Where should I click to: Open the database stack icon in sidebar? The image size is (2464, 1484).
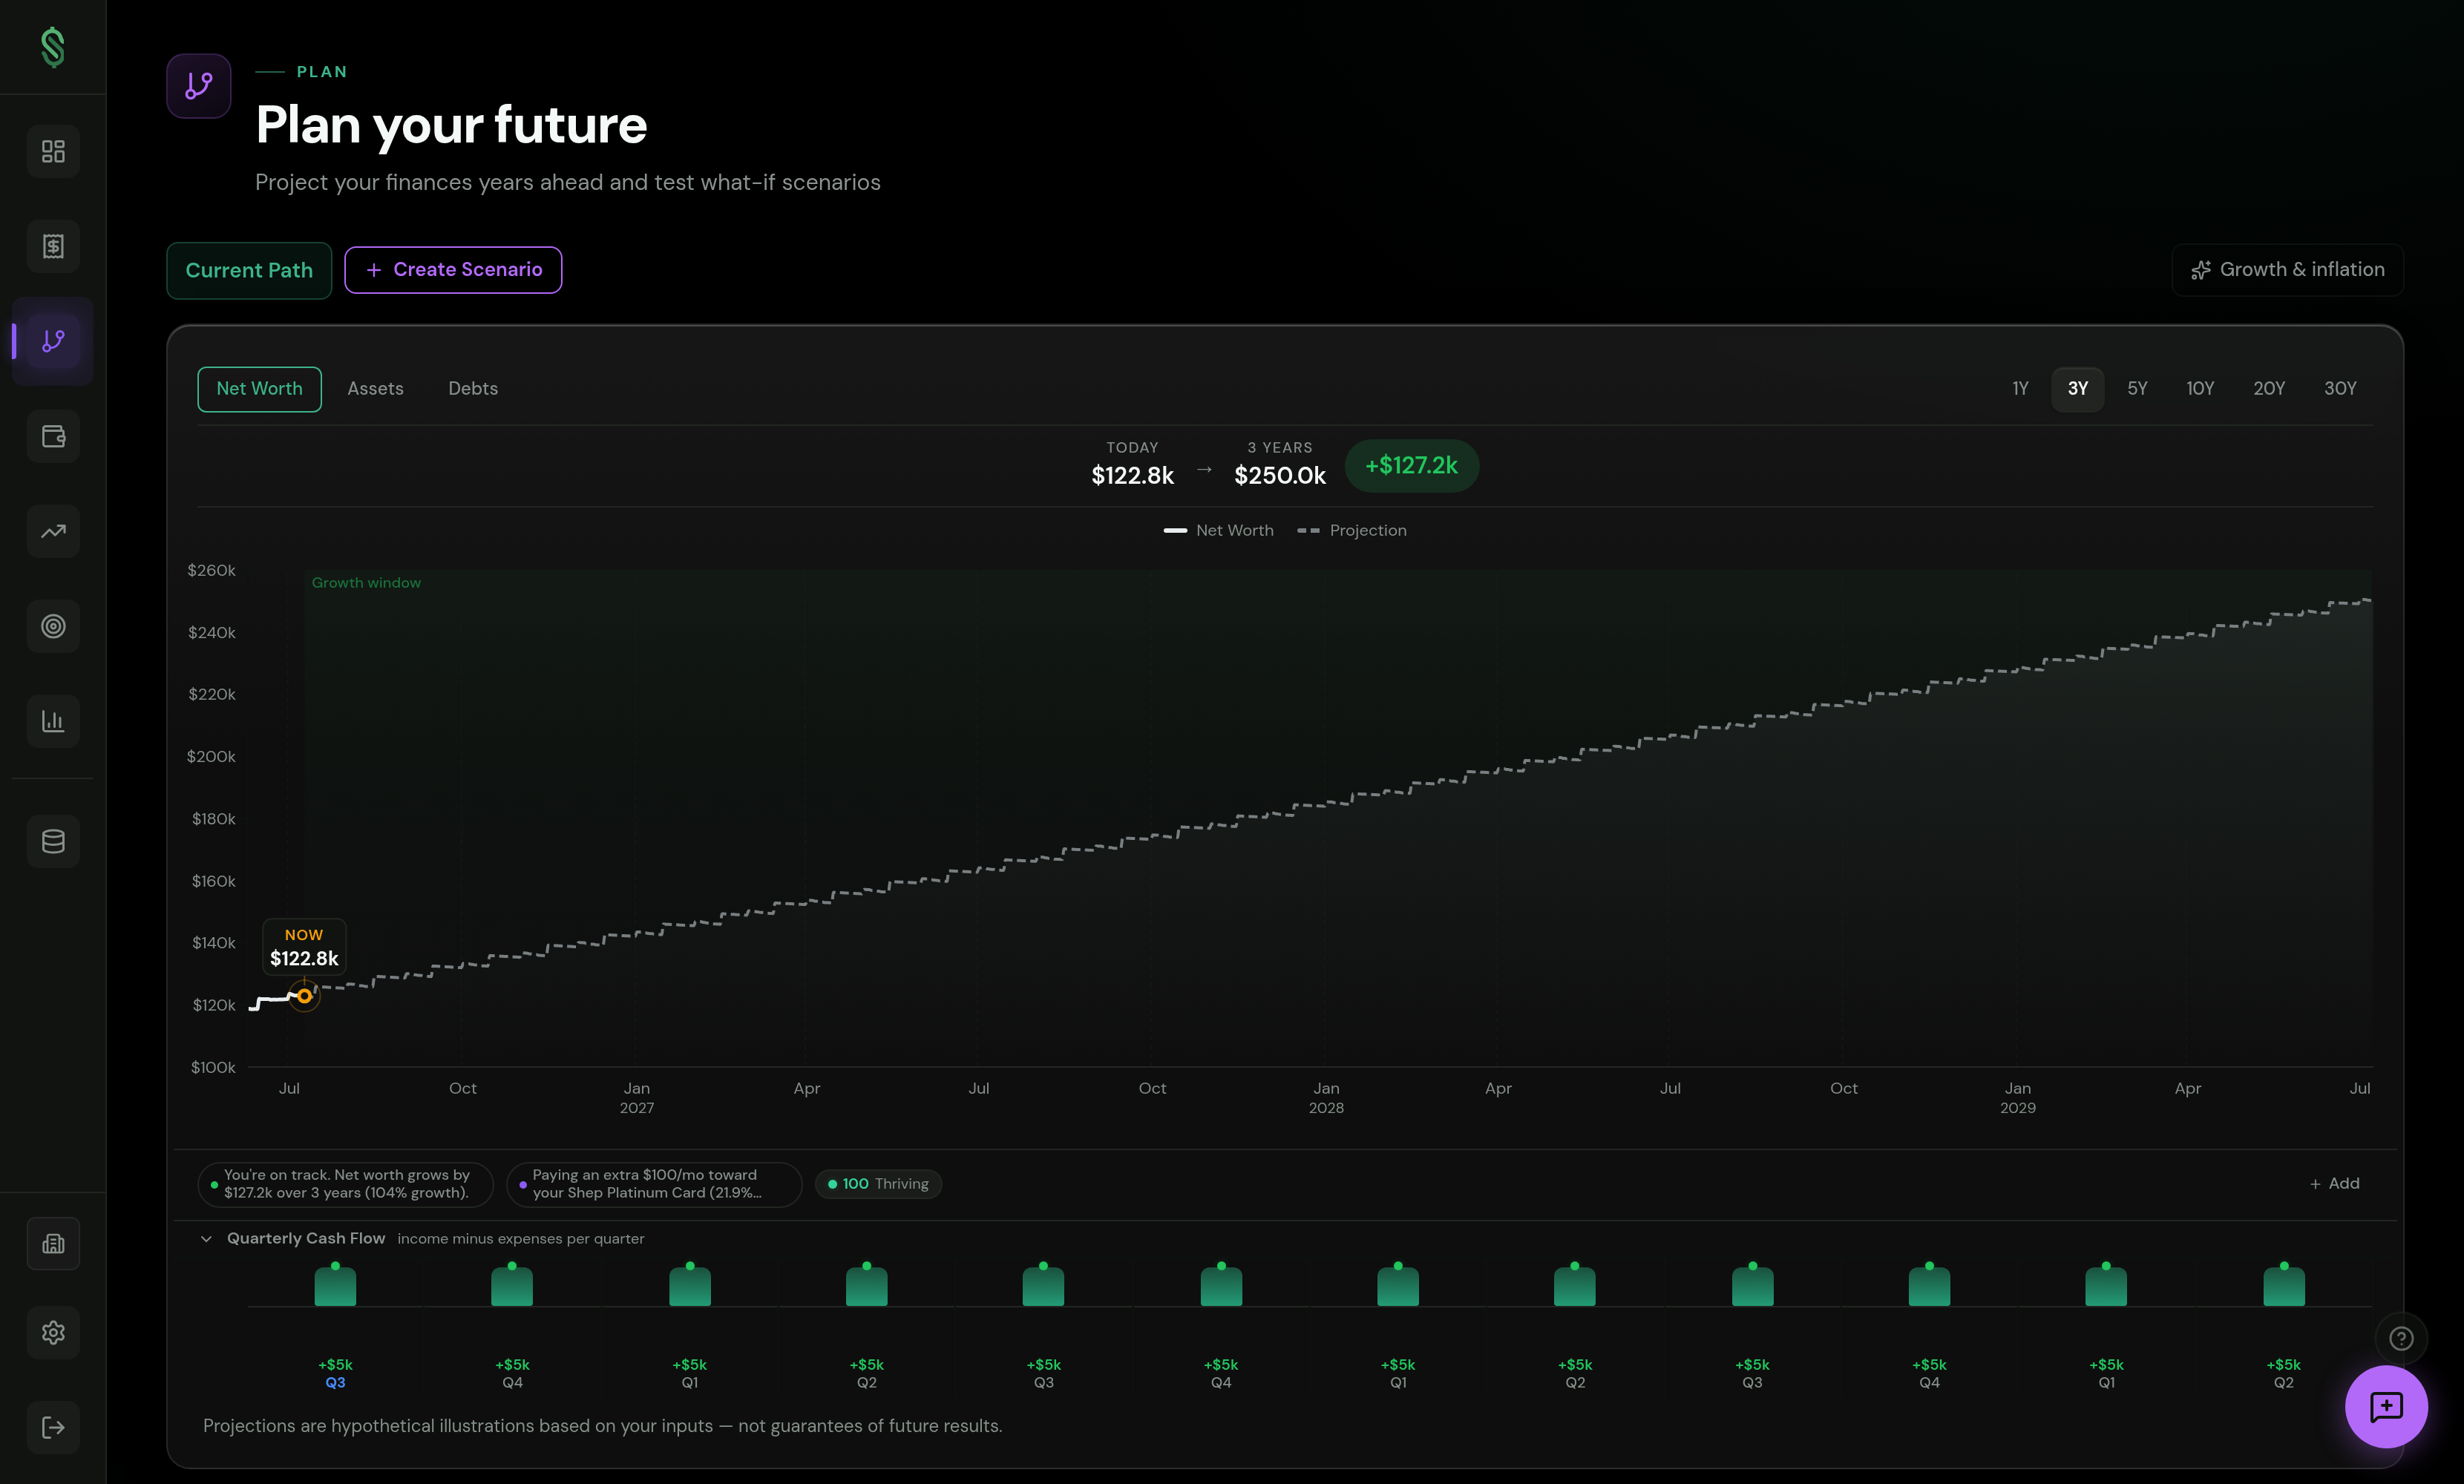point(53,841)
